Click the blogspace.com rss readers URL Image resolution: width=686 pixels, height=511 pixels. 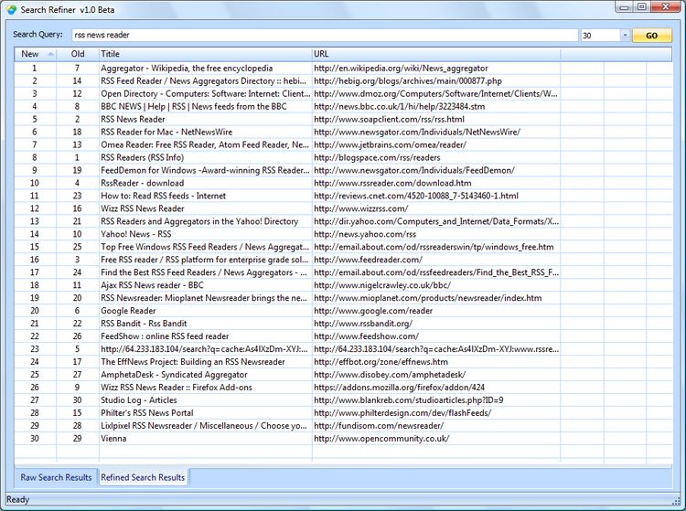click(x=377, y=157)
